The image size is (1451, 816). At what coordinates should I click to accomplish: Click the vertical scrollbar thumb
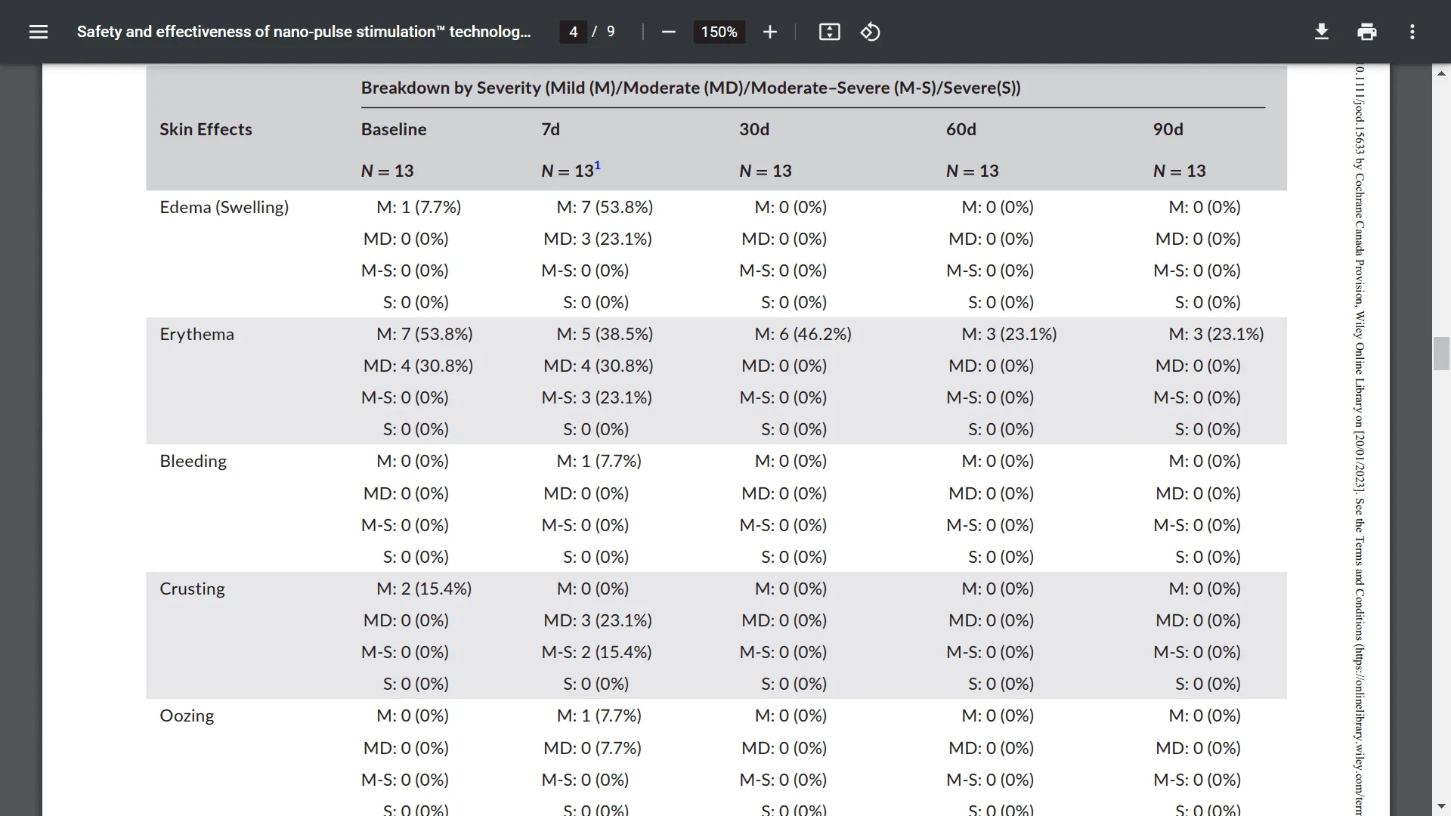pyautogui.click(x=1441, y=354)
